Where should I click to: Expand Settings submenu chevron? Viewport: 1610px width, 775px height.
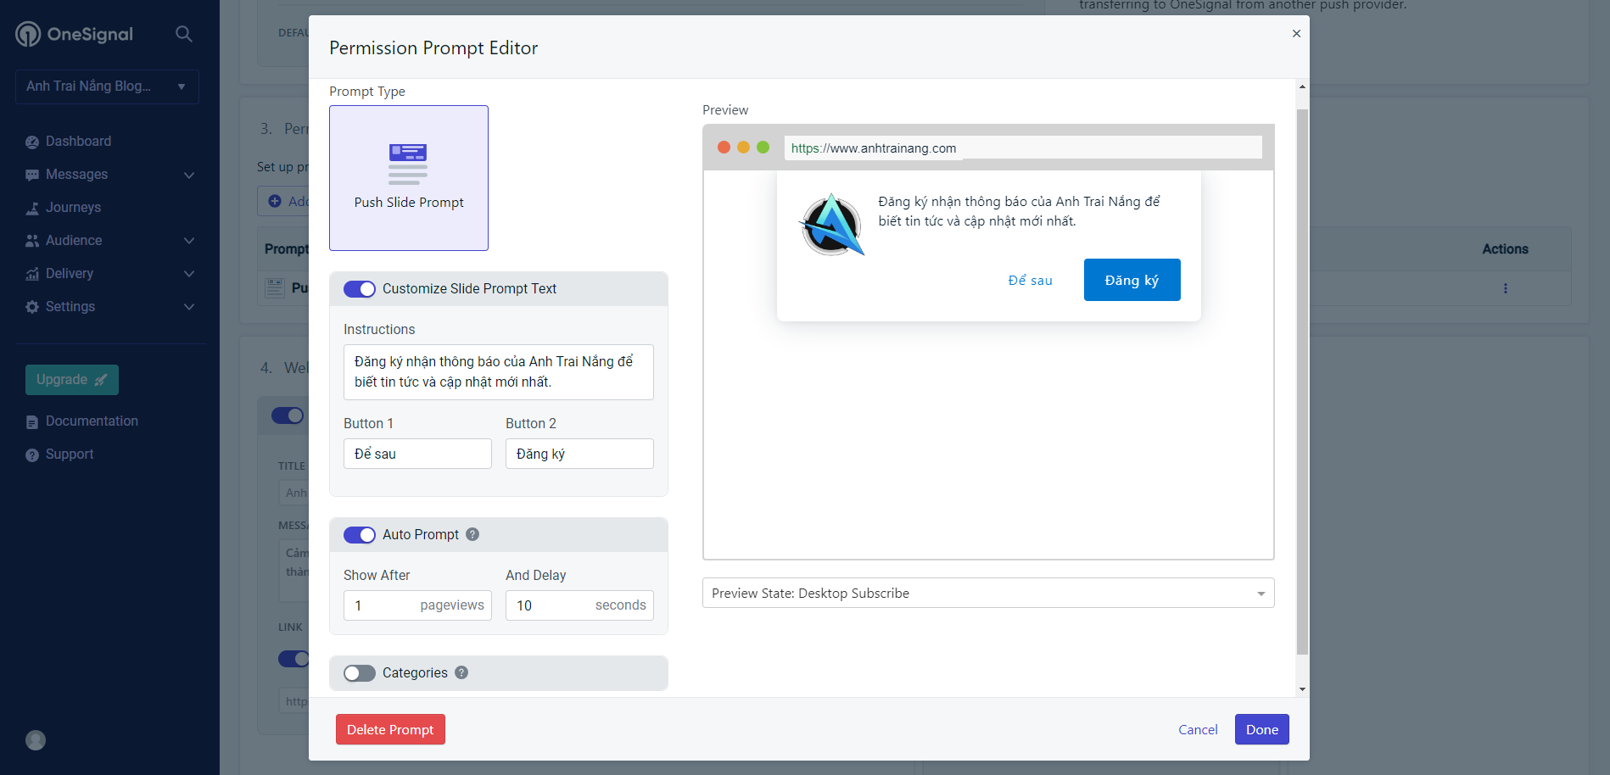[189, 307]
